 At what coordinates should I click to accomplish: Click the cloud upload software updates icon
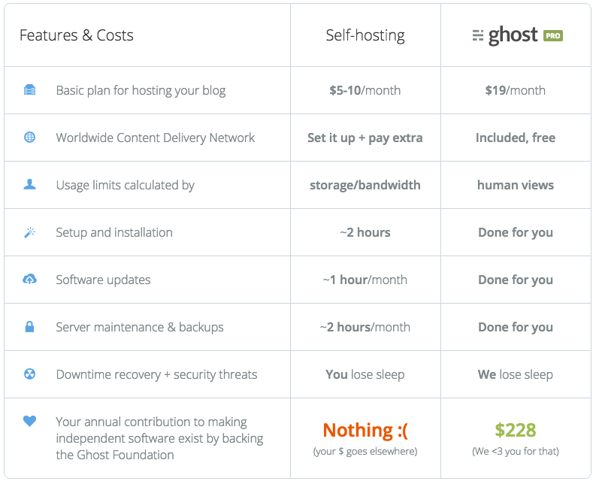(x=29, y=279)
